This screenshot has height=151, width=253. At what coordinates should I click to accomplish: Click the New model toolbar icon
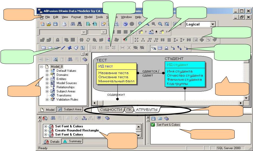(x=42, y=24)
